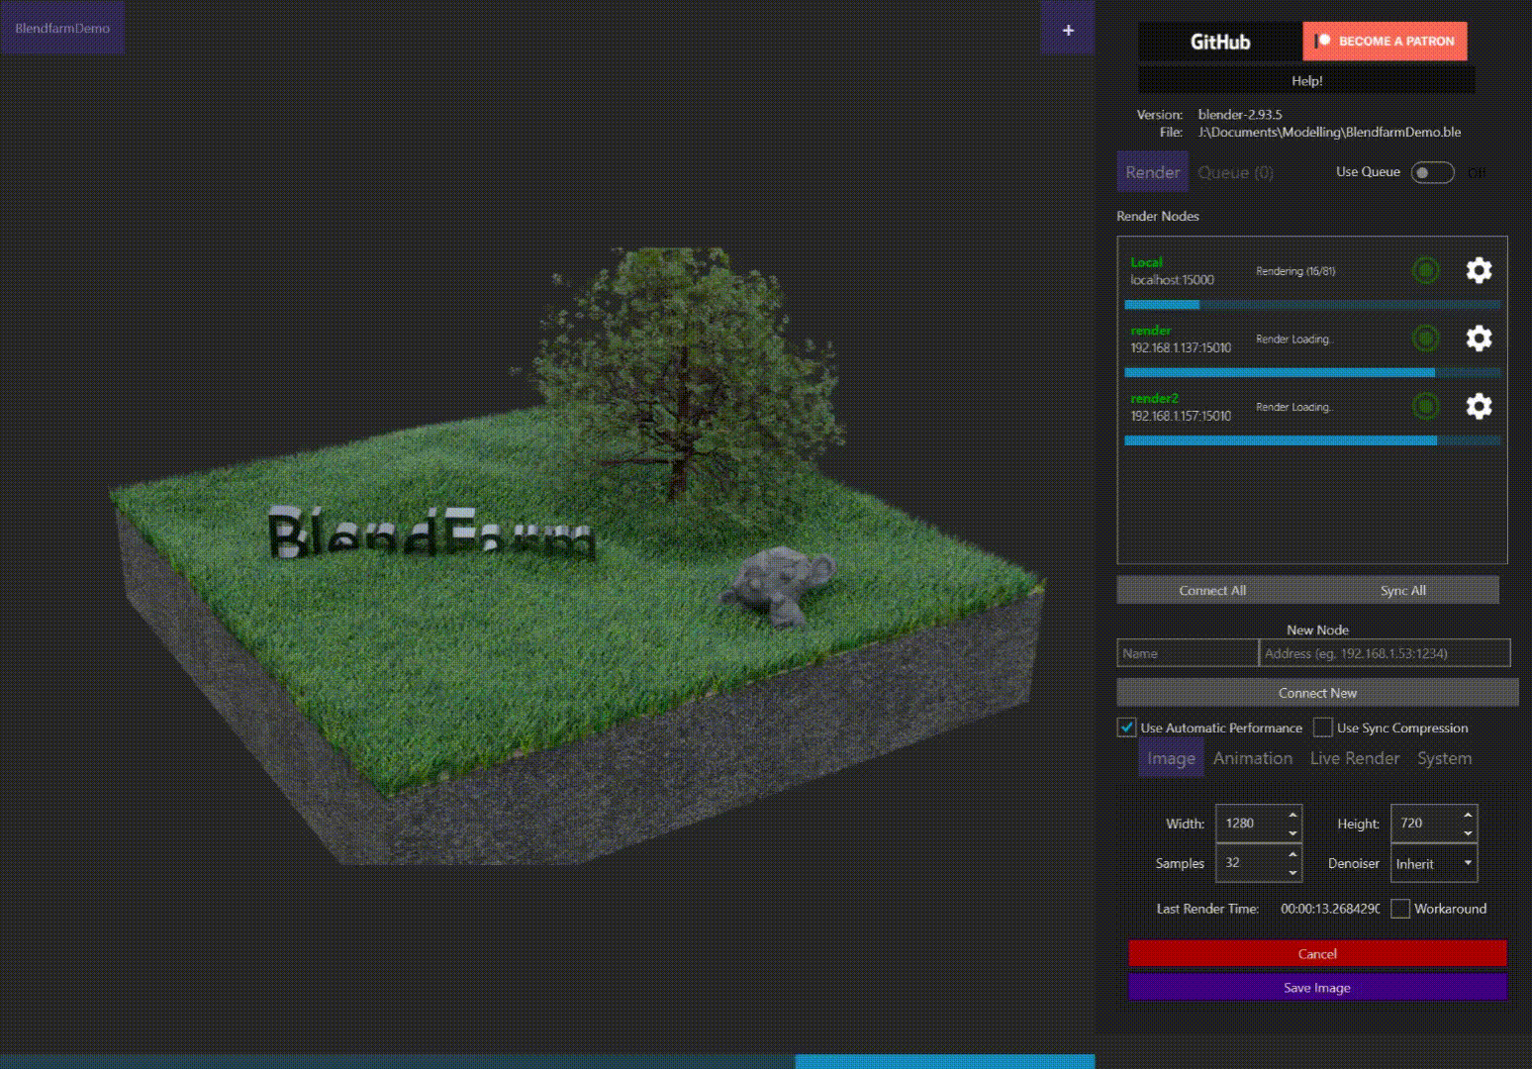1532x1069 pixels.
Task: Disable Use Automatic Performance checkbox
Action: tap(1126, 728)
